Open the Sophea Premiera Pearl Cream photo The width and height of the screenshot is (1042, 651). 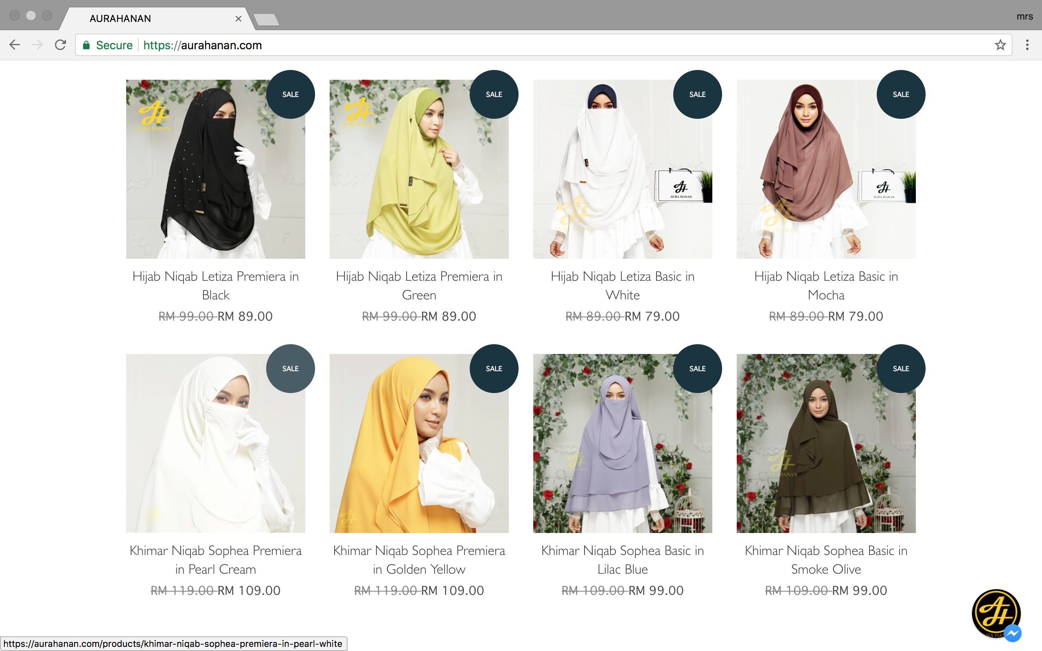click(x=216, y=443)
